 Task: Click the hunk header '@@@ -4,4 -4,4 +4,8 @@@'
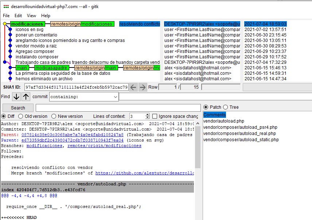(x=29, y=196)
